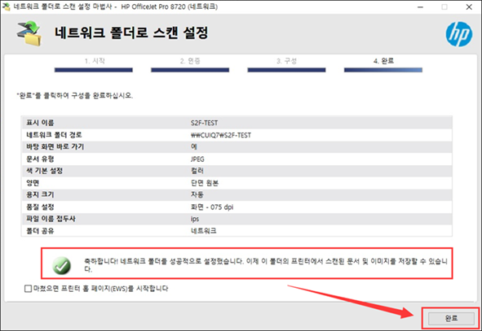The width and height of the screenshot is (482, 331).
Task: Click the 컬러 color setting value
Action: (197, 171)
